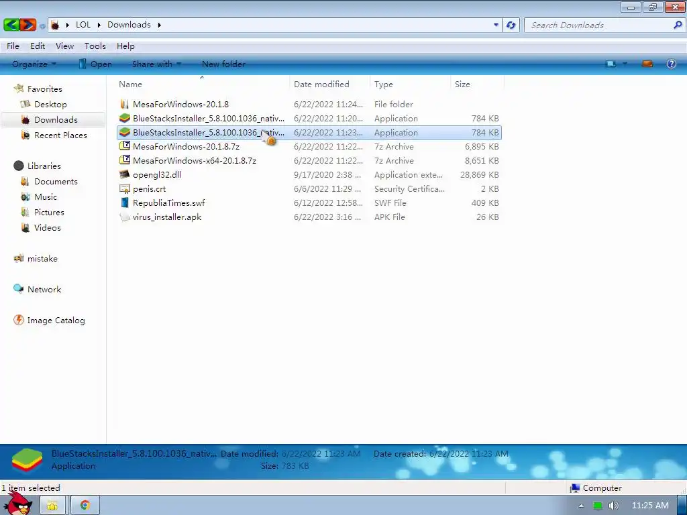Select the highlighted BlueStacksInstaller file modified 11:23
687x515 pixels.
click(x=309, y=132)
